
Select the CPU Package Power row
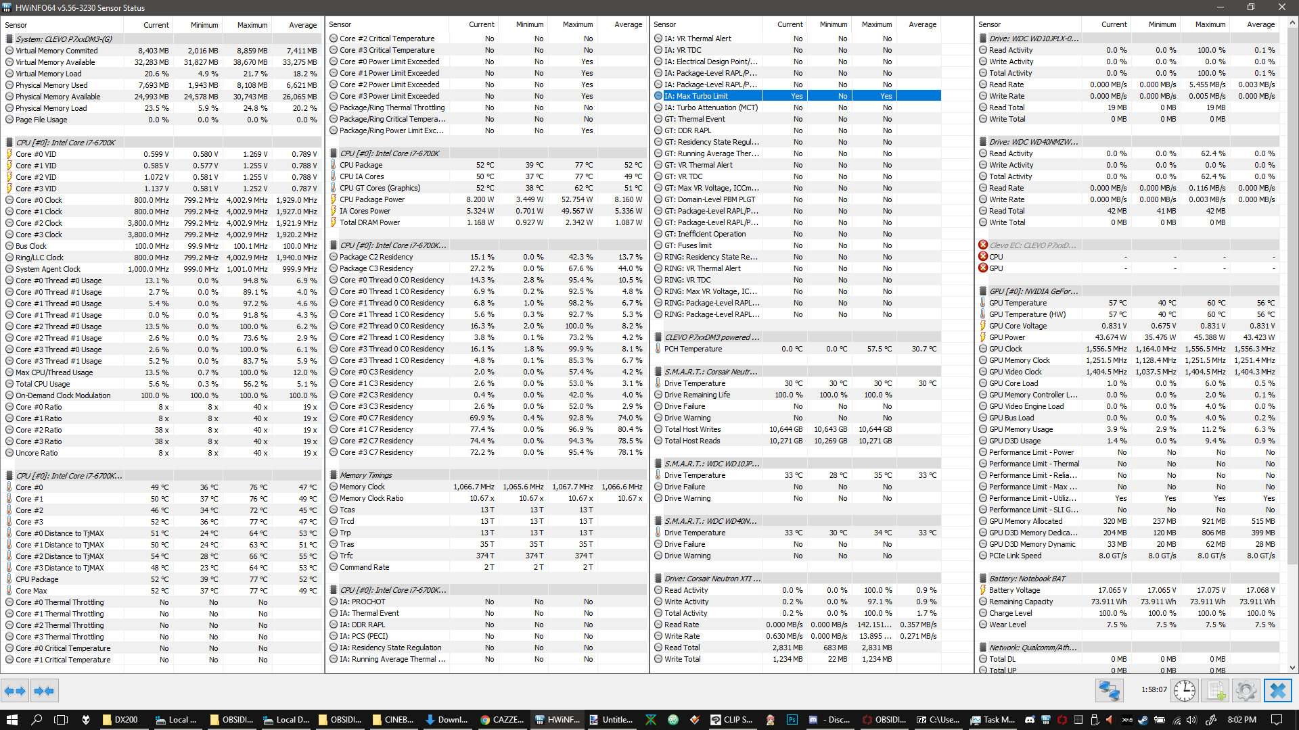coord(486,199)
